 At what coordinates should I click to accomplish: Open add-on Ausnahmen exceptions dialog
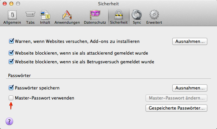(190, 41)
